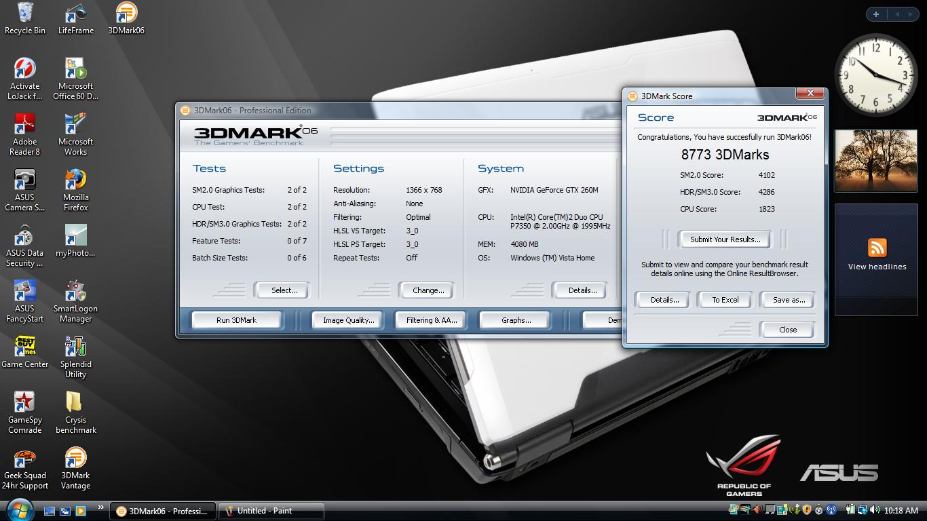
Task: Select the Microsoft Works desktop icon
Action: (76, 134)
